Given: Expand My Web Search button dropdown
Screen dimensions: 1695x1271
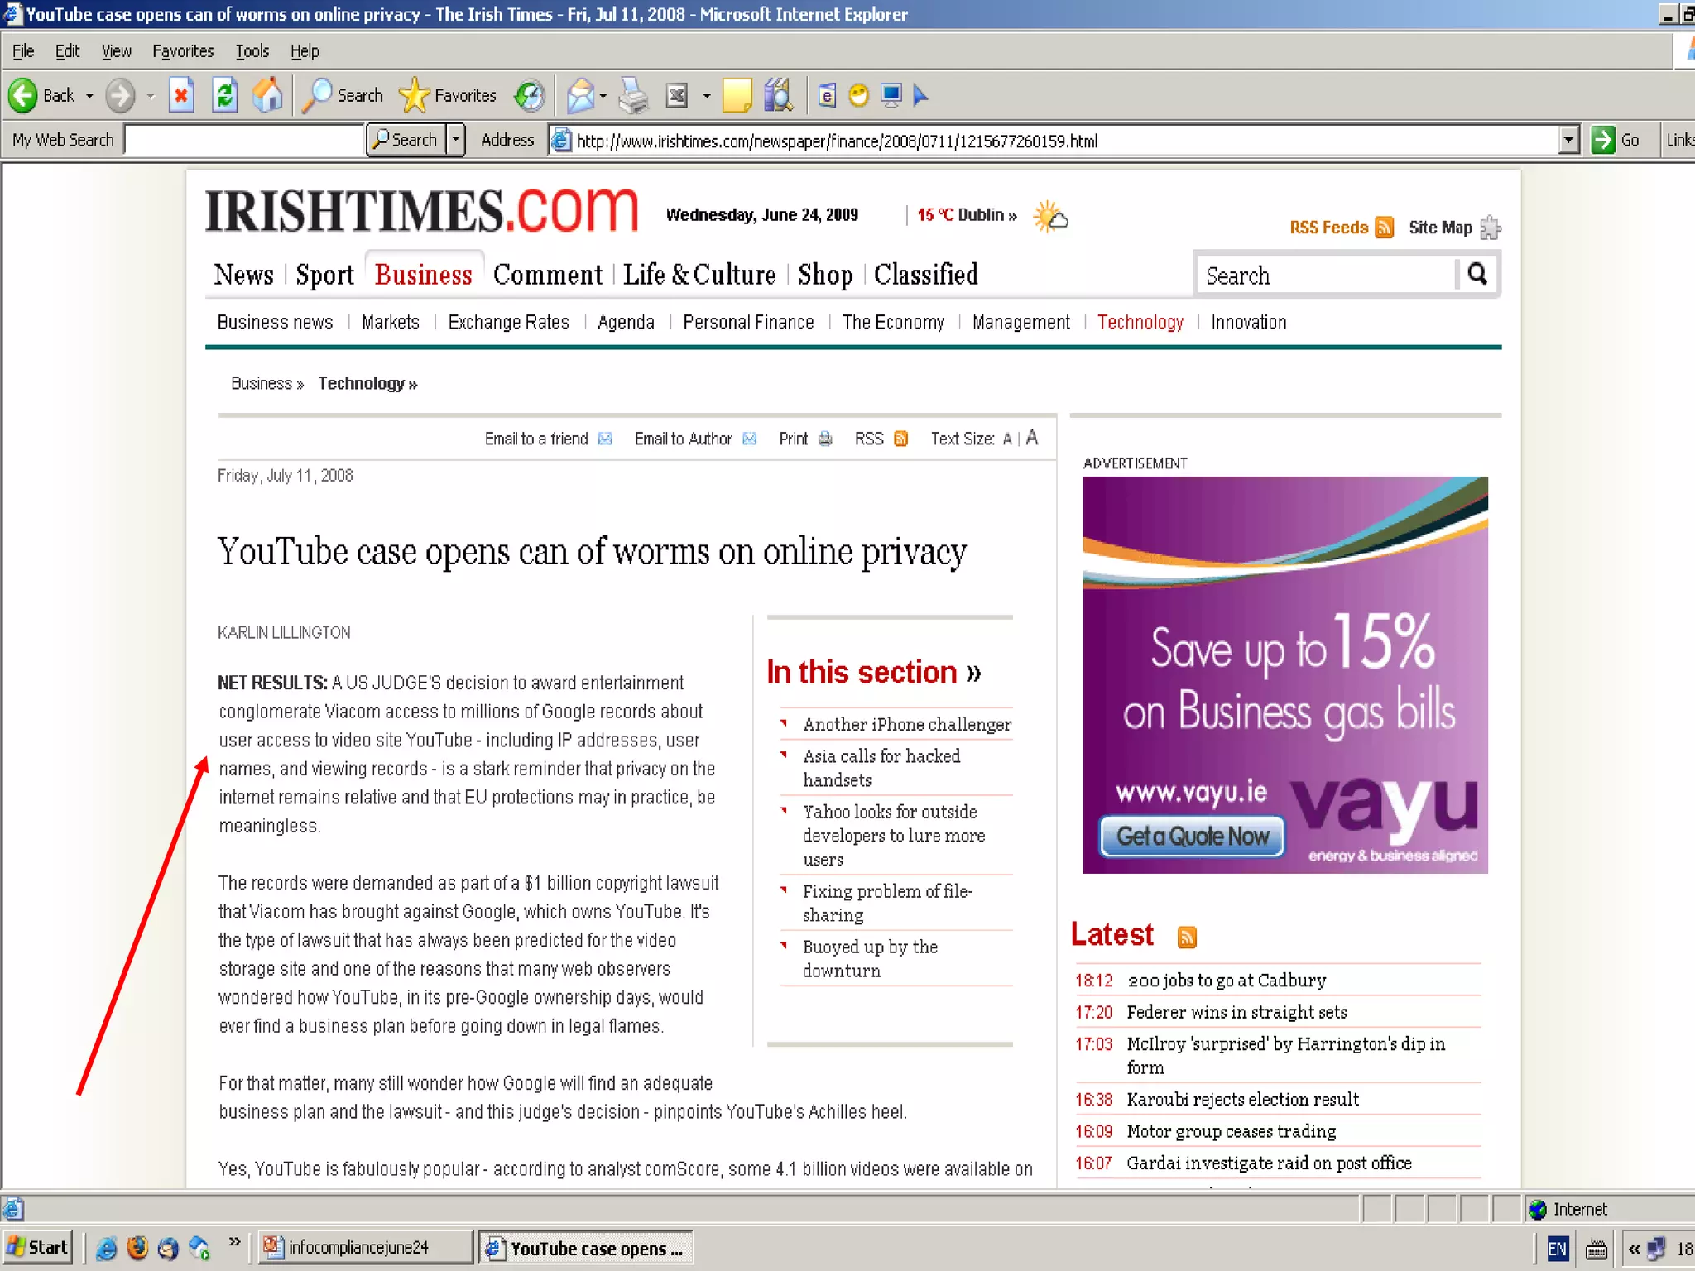Looking at the screenshot, I should click(455, 140).
